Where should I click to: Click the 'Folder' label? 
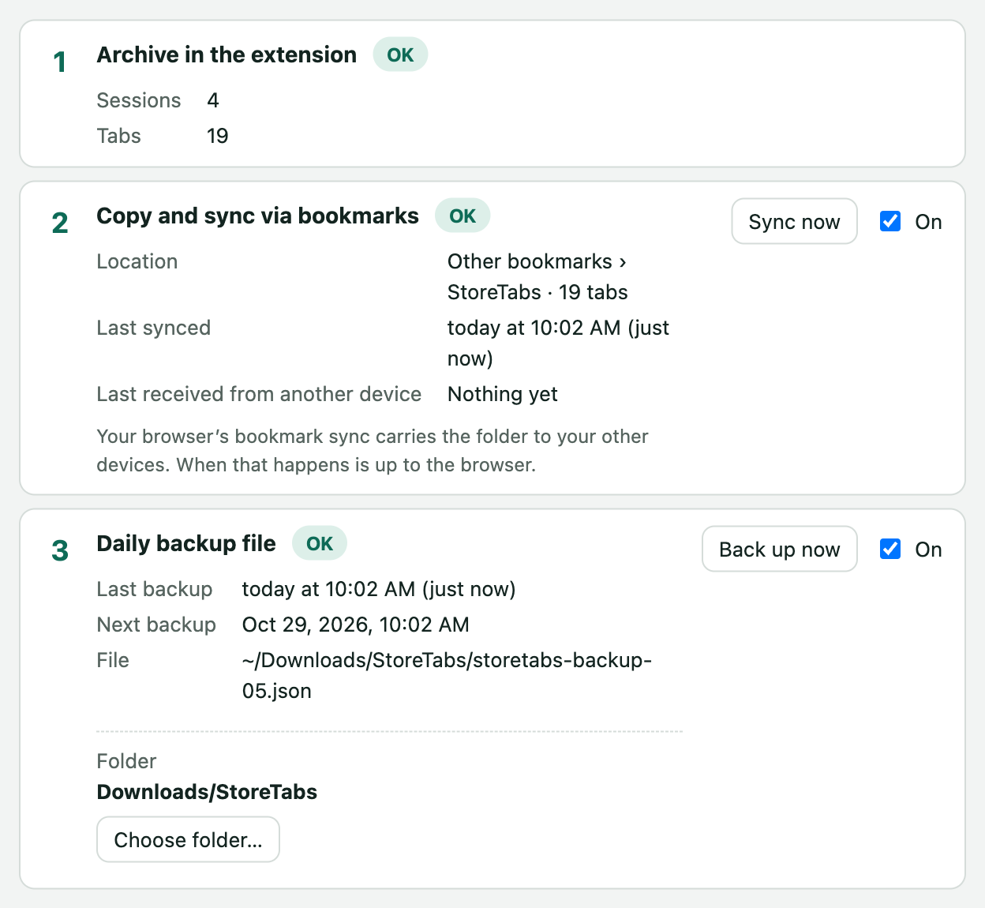point(126,761)
